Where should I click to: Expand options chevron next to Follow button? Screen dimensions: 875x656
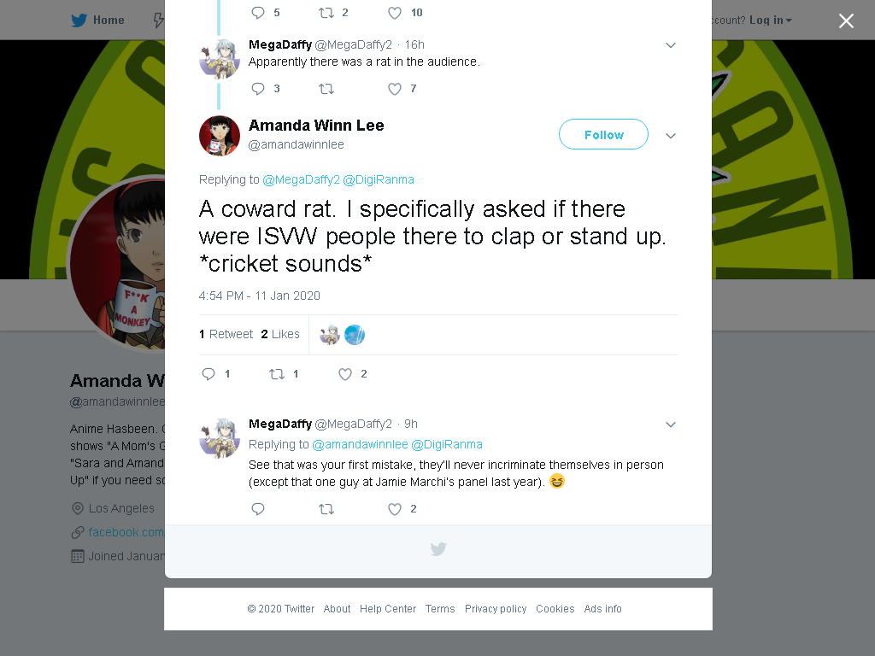[x=671, y=136]
